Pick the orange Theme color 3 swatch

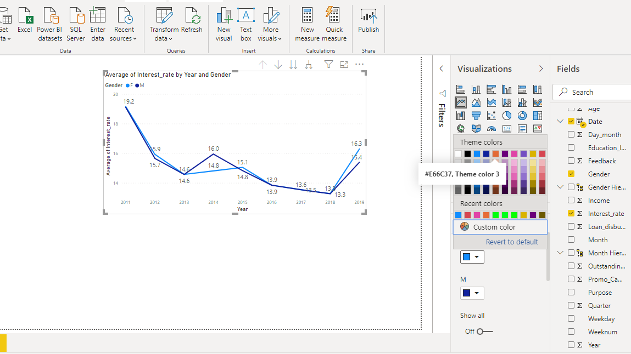pos(495,154)
